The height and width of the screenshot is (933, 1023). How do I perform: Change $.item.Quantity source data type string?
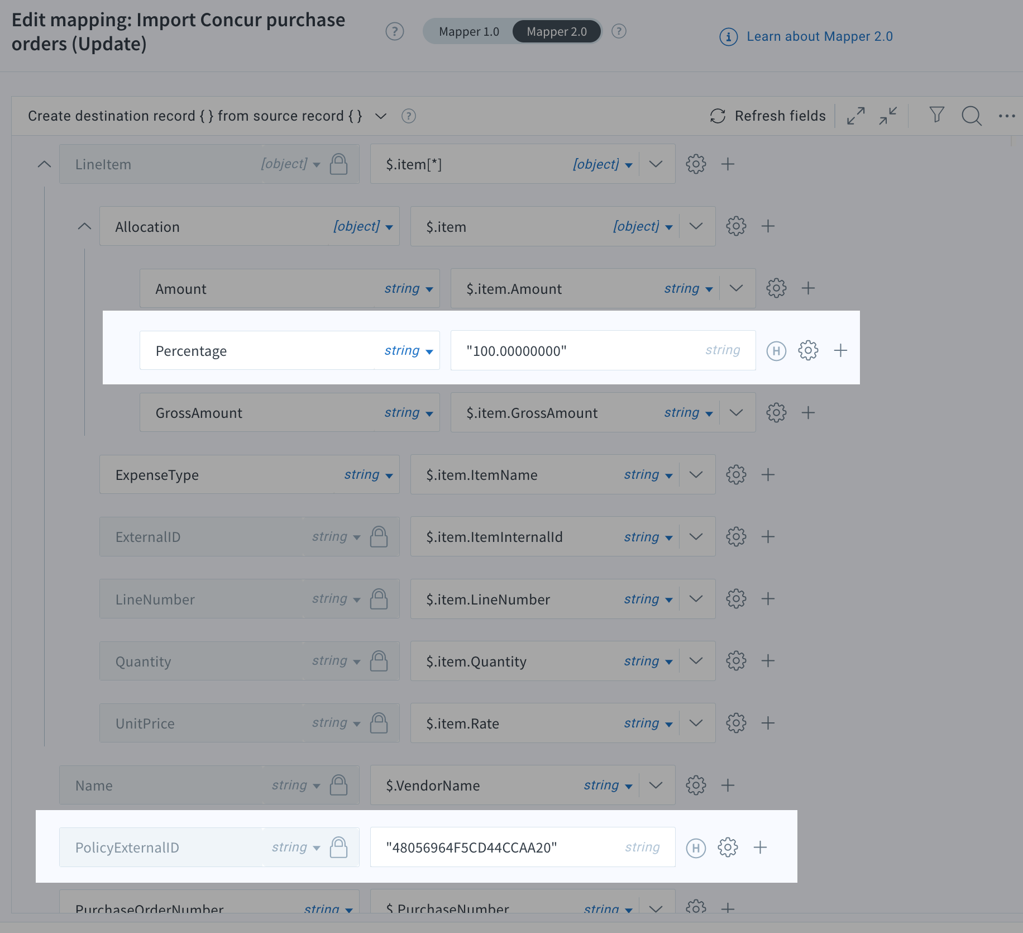[648, 661]
